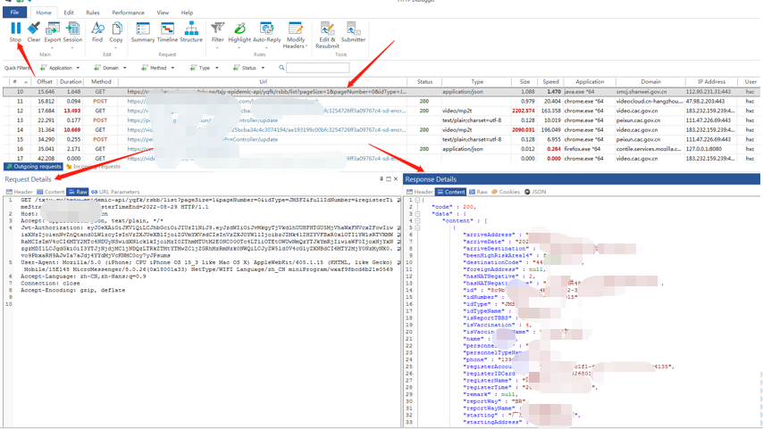Screen dimensions: 763x429
Task: Expand the Method quick filter dropdown
Action: coord(172,68)
